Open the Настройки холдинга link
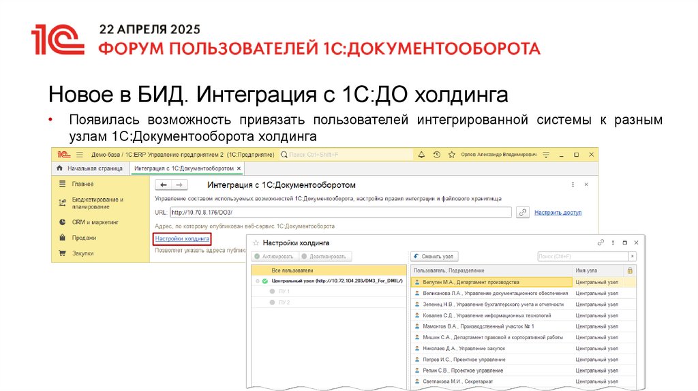The width and height of the screenshot is (698, 391). click(x=182, y=239)
